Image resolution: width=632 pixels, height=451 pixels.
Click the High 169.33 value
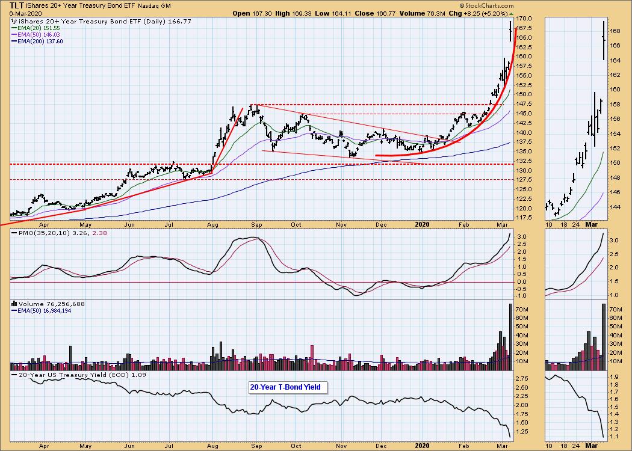(294, 13)
